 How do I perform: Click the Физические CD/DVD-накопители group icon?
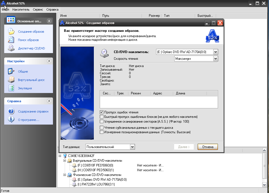(69, 175)
